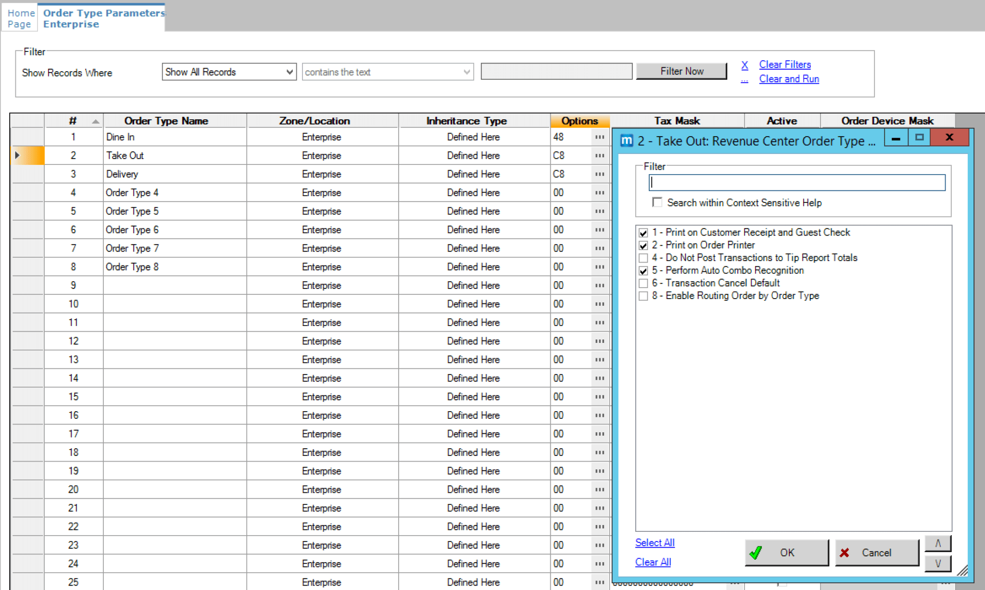Image resolution: width=985 pixels, height=590 pixels.
Task: Select the Take Out name cell
Action: point(175,156)
